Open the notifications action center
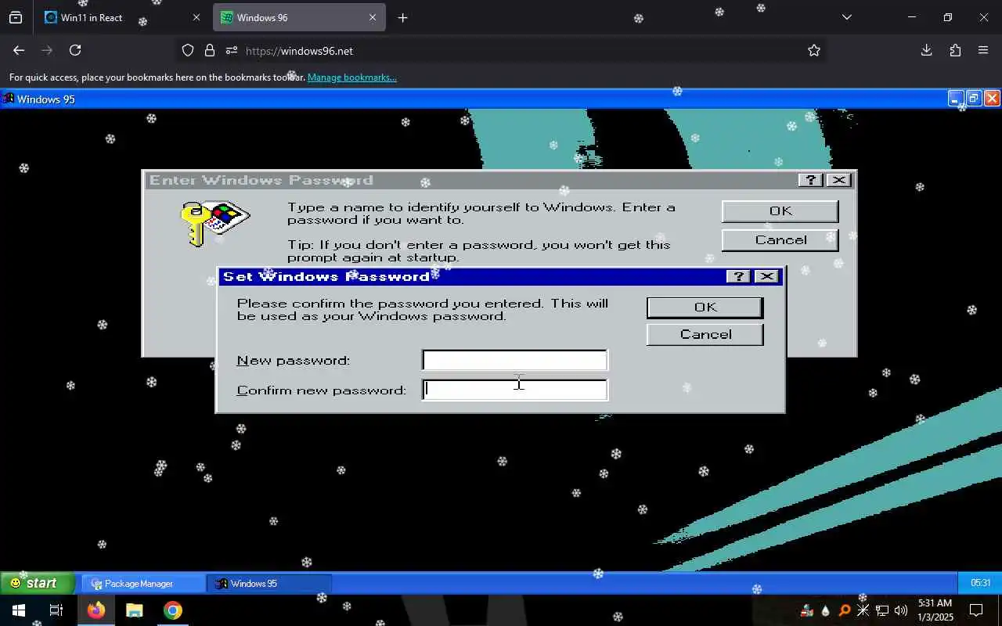The image size is (1002, 626). coord(976,610)
